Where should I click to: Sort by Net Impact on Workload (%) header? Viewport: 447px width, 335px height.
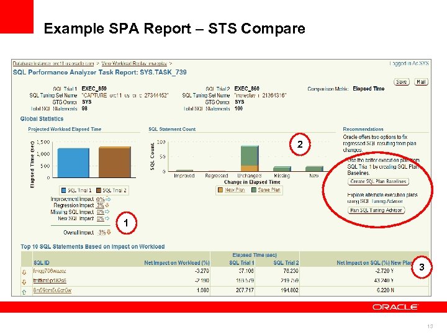coord(177,262)
